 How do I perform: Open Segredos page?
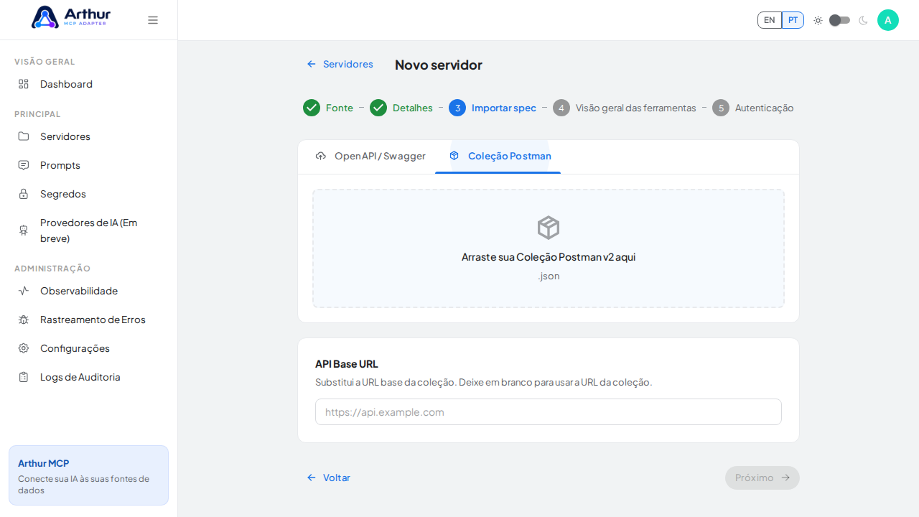coord(89,194)
